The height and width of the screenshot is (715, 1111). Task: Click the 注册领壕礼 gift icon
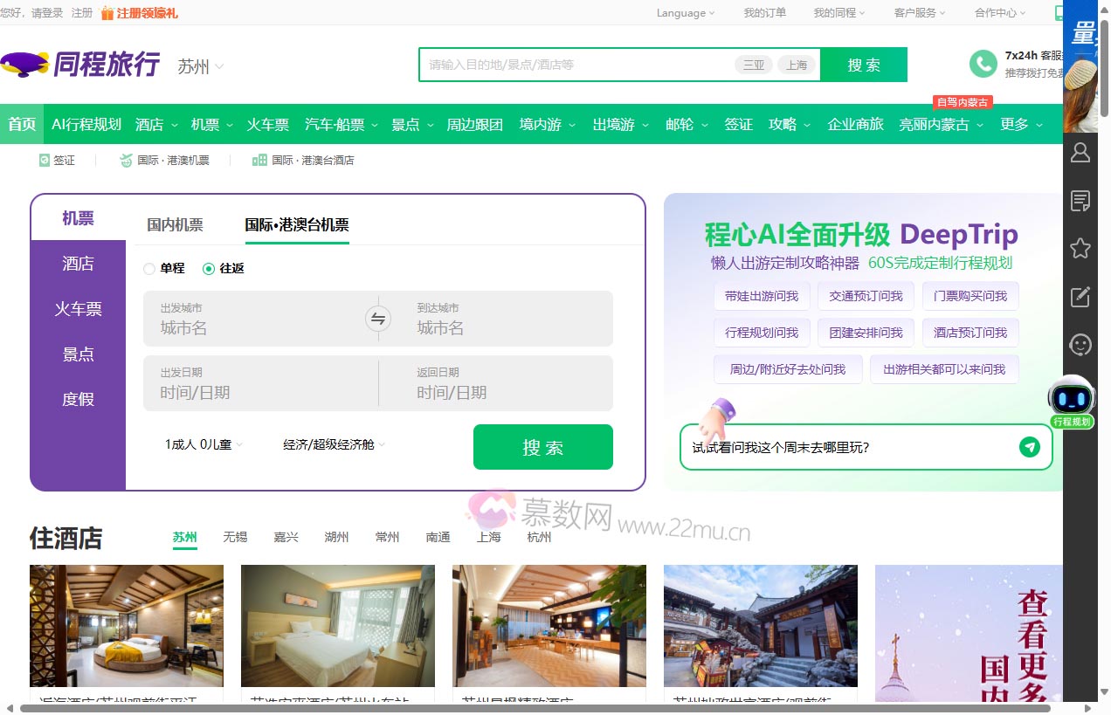[109, 13]
